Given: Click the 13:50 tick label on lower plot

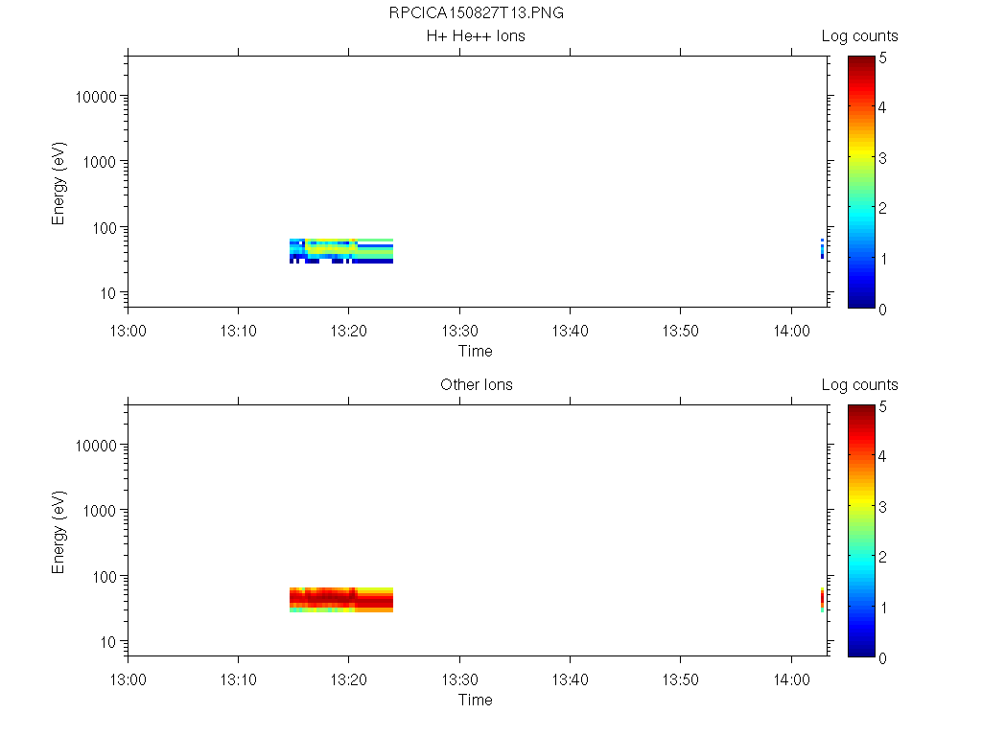Looking at the screenshot, I should pyautogui.click(x=680, y=679).
